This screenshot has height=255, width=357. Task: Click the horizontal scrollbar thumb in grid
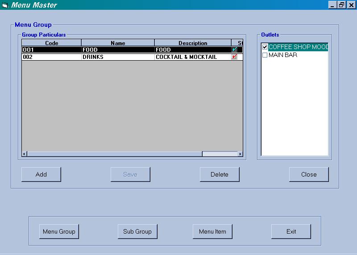pyautogui.click(x=115, y=154)
